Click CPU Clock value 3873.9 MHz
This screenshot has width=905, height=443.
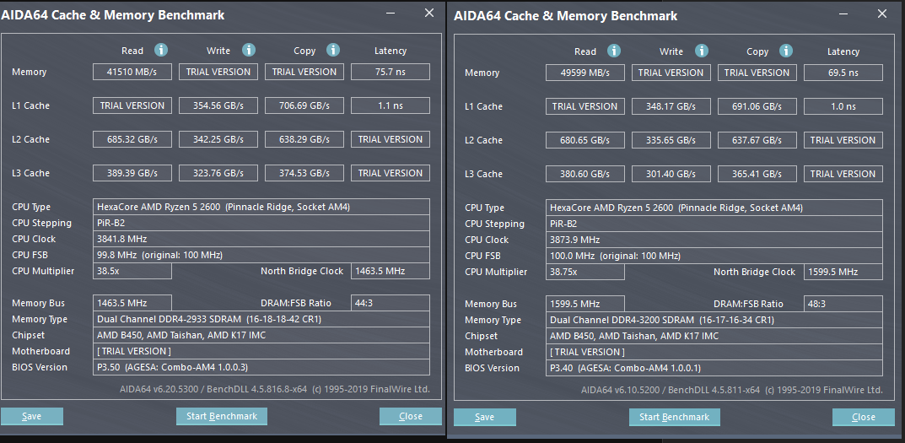(x=714, y=240)
